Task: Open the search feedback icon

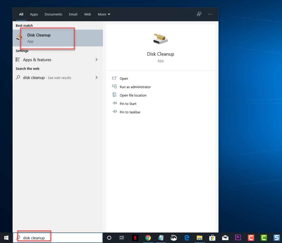Action: pos(199,14)
